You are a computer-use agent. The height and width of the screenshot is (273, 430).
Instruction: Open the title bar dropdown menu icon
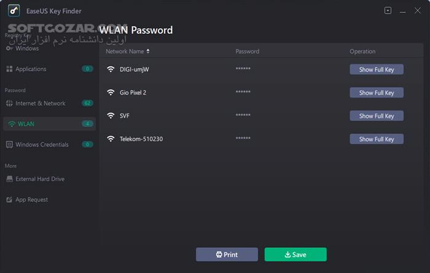(388, 10)
